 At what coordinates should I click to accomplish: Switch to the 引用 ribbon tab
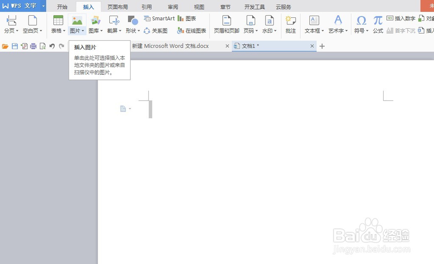pos(146,7)
